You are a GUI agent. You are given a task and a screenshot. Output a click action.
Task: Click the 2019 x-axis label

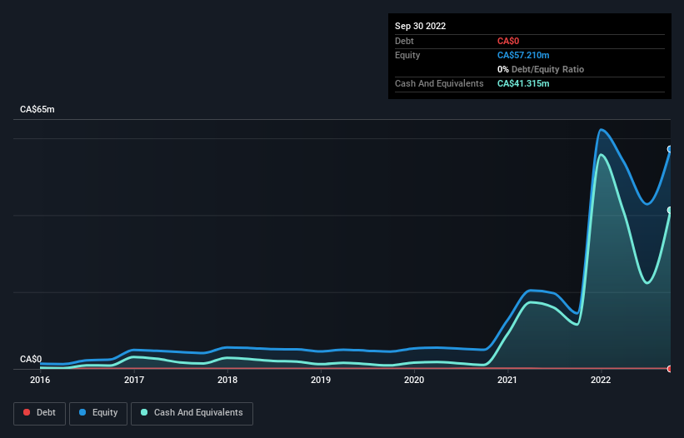(321, 380)
